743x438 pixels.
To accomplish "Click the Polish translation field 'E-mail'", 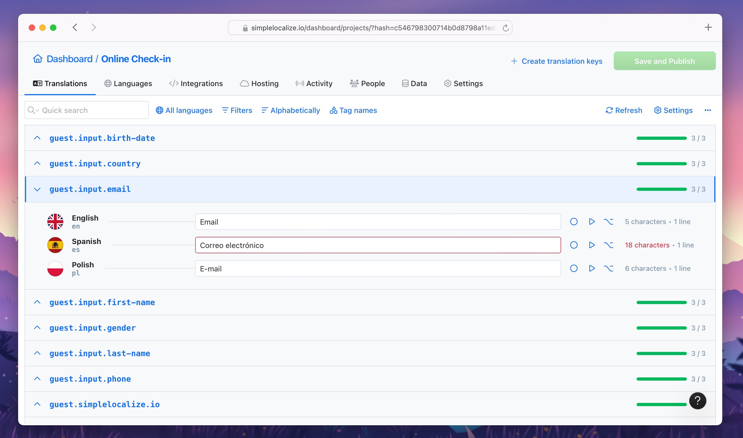I will tap(378, 268).
